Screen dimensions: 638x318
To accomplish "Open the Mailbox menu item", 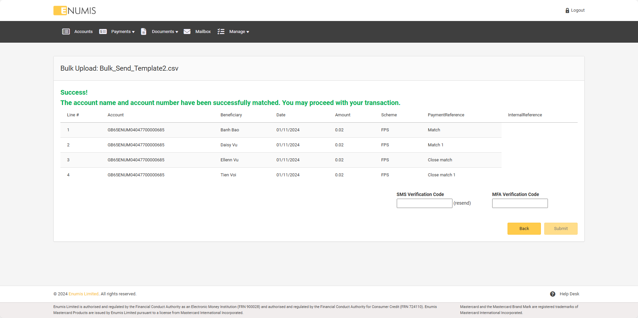I will click(203, 32).
